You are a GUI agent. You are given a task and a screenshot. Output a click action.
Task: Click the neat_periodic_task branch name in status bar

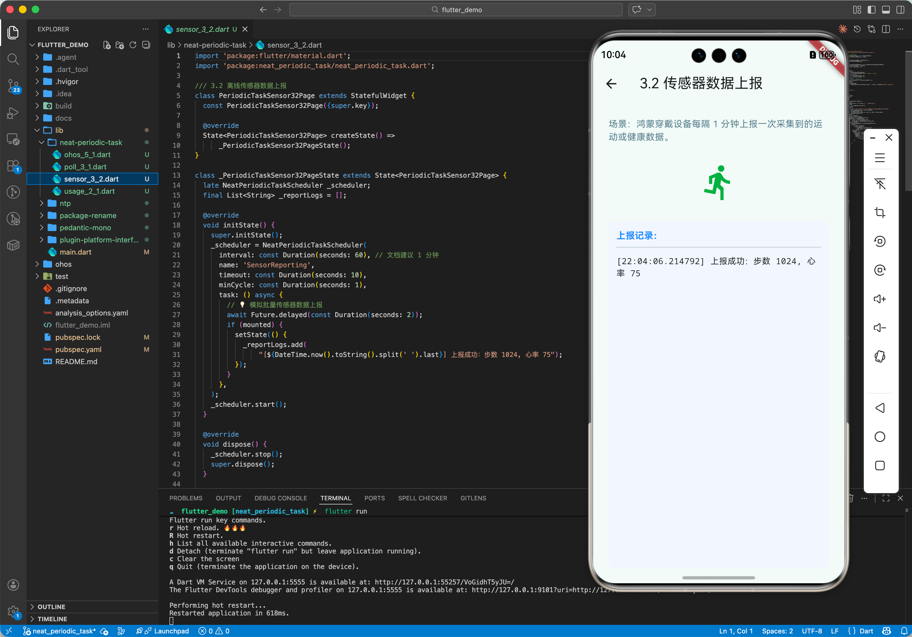64,631
